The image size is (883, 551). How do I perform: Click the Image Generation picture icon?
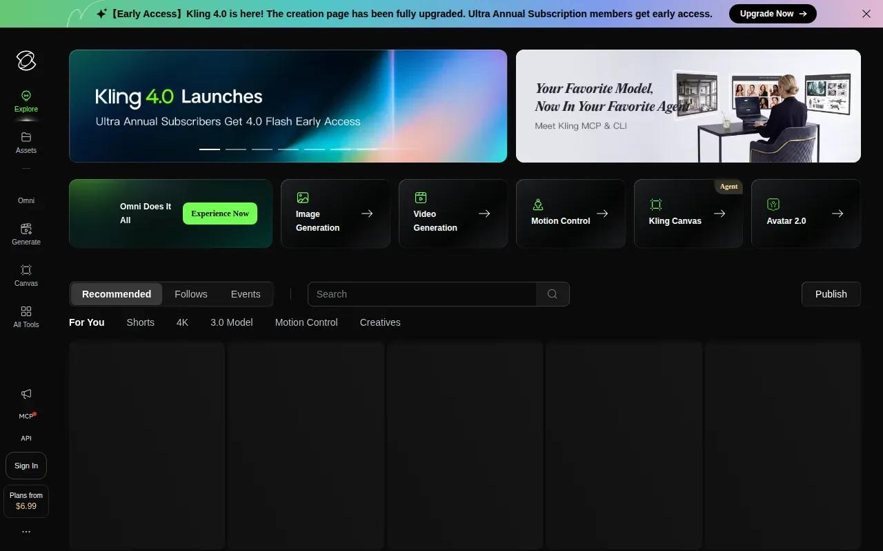(302, 198)
